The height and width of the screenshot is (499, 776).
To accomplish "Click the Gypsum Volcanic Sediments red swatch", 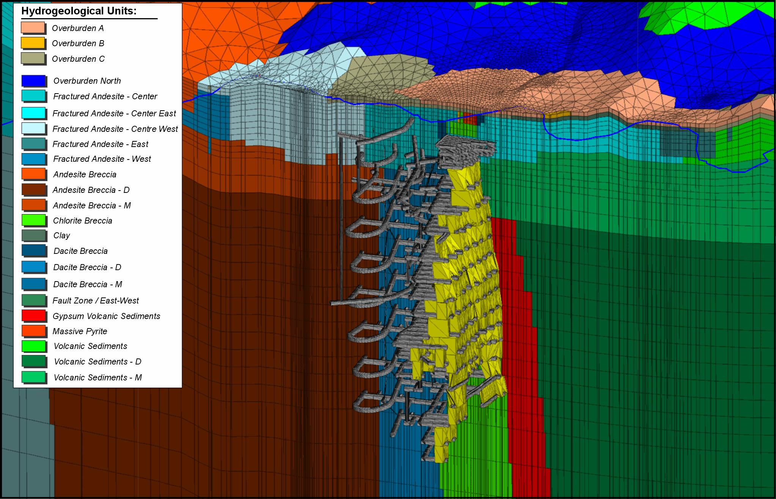I will [34, 316].
